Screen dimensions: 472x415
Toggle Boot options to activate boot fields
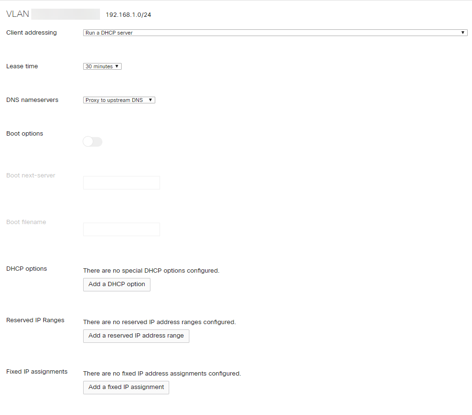[x=92, y=141]
